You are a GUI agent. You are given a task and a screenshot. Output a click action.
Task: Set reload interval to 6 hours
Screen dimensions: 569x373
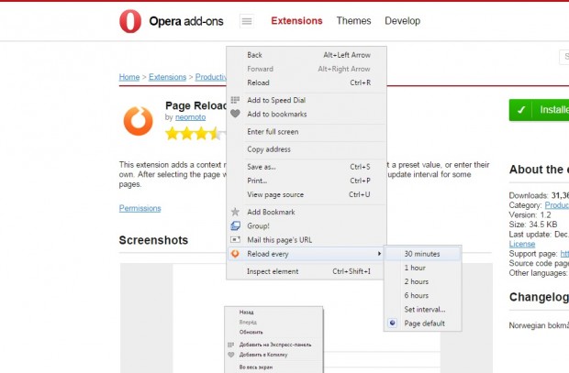(x=423, y=295)
